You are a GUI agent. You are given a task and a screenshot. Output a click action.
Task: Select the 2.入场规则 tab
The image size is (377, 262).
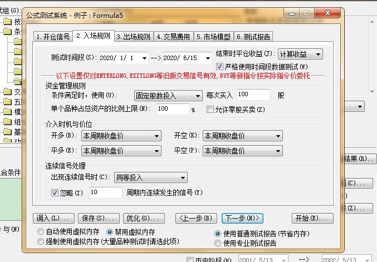click(x=94, y=36)
